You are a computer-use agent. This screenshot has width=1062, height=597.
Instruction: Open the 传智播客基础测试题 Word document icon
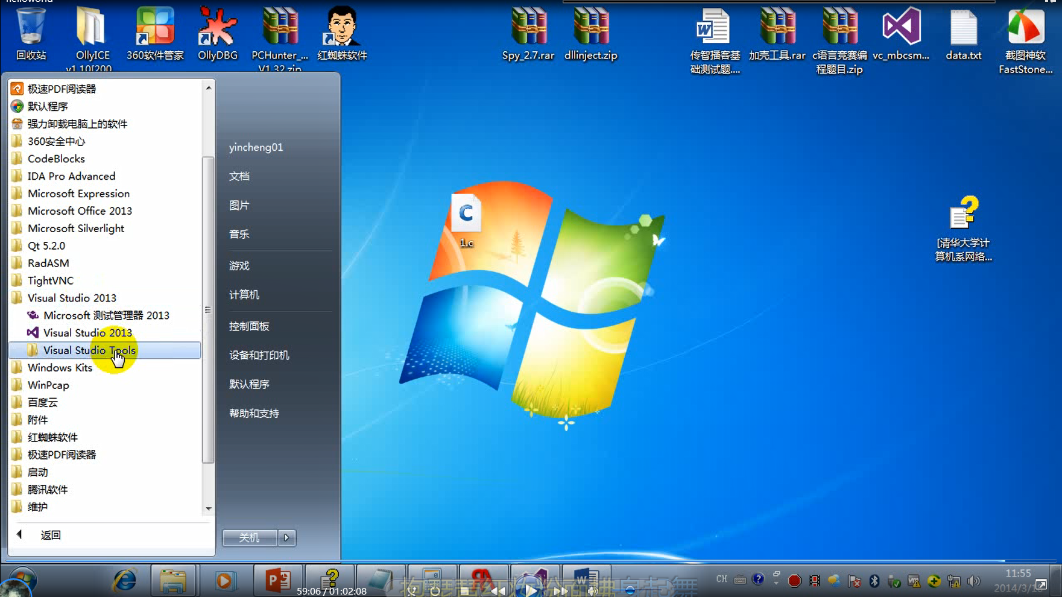coord(715,41)
